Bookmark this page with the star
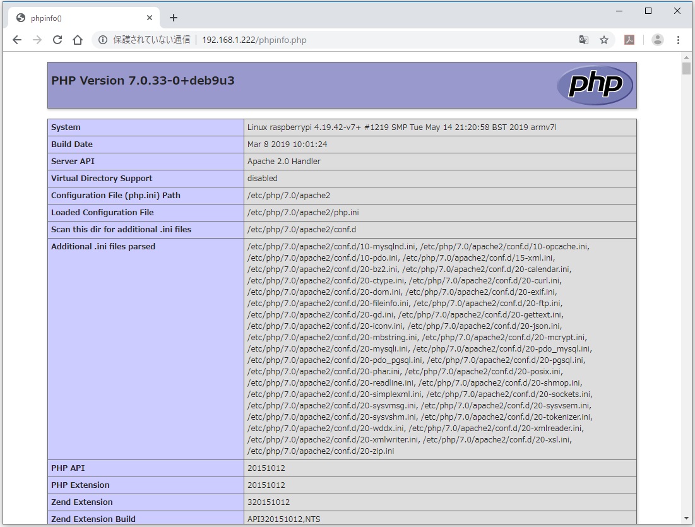 (x=604, y=40)
